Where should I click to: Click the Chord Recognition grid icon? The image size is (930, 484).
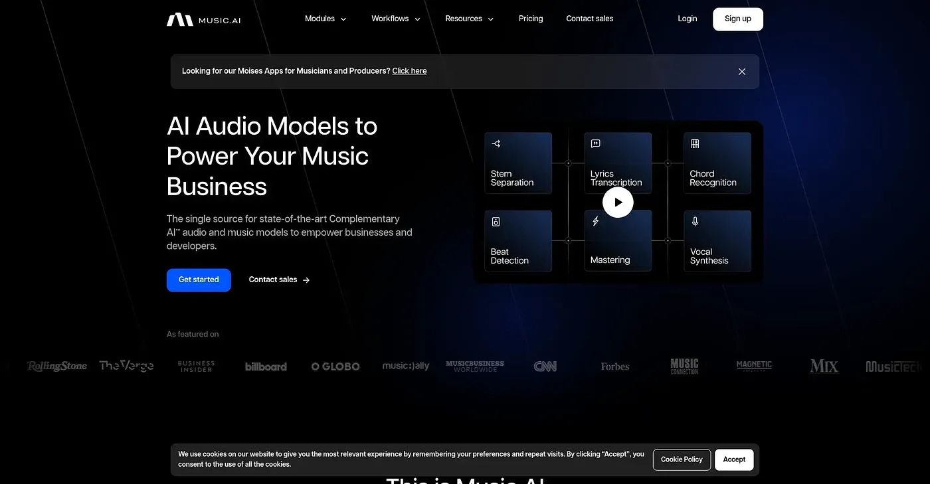695,143
